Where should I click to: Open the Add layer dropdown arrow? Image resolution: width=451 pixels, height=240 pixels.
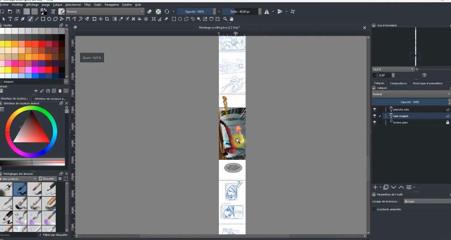point(381,188)
